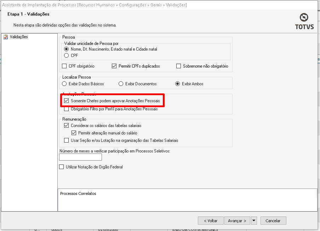Click the Avançar button
The image size is (320, 231).
pyautogui.click(x=237, y=221)
